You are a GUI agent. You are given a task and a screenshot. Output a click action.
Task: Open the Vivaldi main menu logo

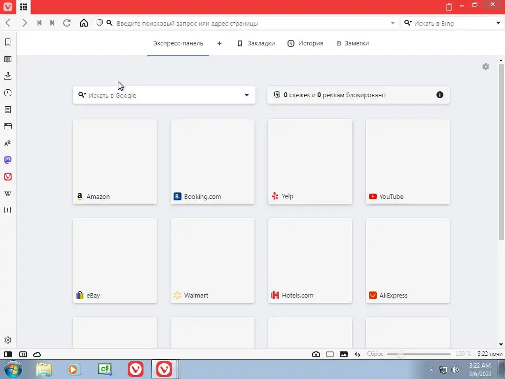8,7
